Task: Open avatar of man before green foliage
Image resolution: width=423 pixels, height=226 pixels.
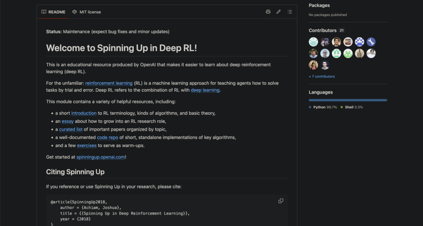Action: pos(313,53)
